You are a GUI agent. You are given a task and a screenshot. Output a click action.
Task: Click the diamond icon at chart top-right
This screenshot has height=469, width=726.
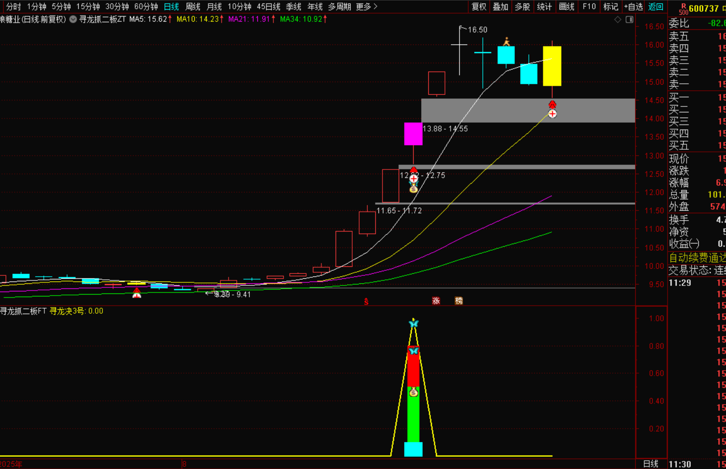pos(618,19)
